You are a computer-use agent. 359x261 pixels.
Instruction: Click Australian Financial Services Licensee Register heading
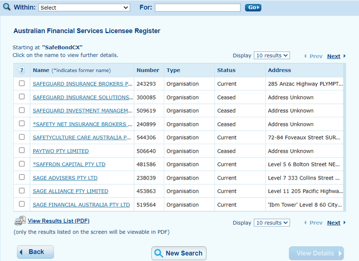click(x=87, y=31)
